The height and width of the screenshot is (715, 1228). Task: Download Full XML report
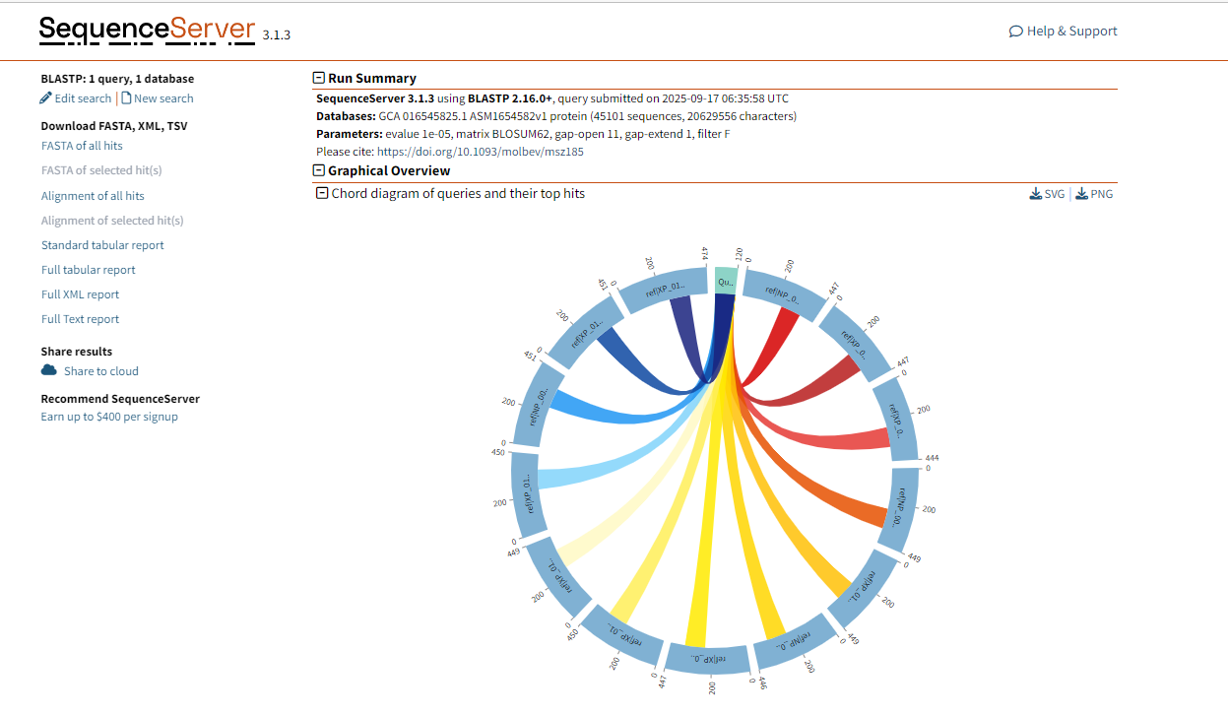point(80,294)
